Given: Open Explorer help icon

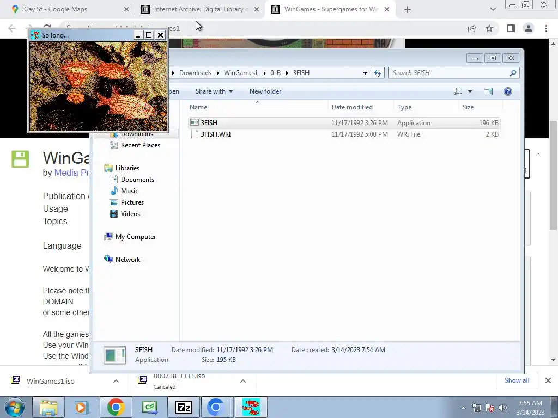Looking at the screenshot, I should [508, 91].
